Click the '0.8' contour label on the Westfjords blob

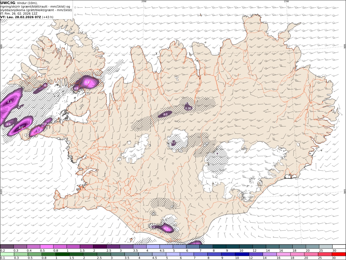point(87,82)
